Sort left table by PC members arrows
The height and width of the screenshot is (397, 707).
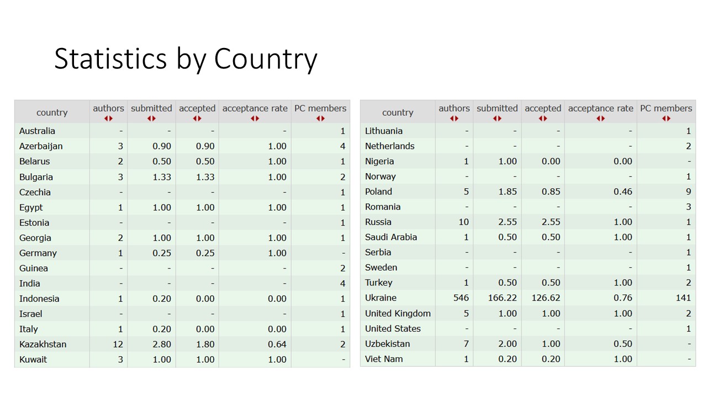320,119
